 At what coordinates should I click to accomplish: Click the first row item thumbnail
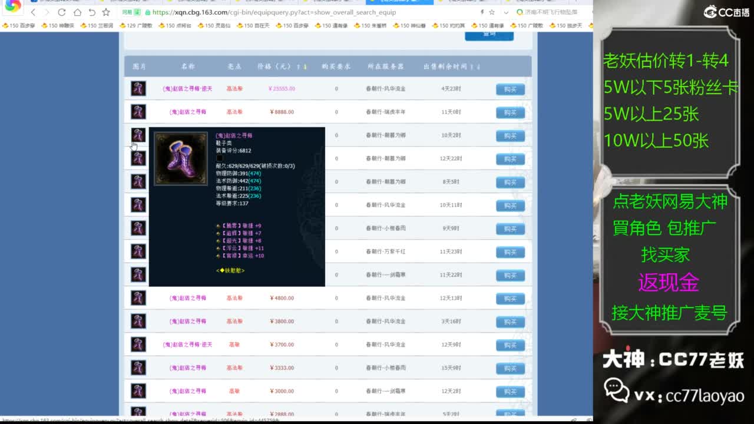coord(137,89)
